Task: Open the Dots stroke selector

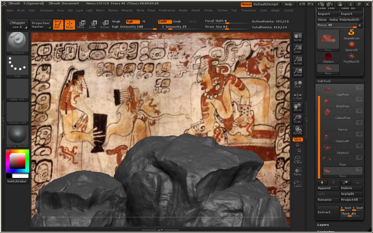Action: click(x=17, y=66)
